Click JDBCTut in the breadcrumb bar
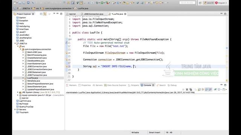 [x=26, y=8]
